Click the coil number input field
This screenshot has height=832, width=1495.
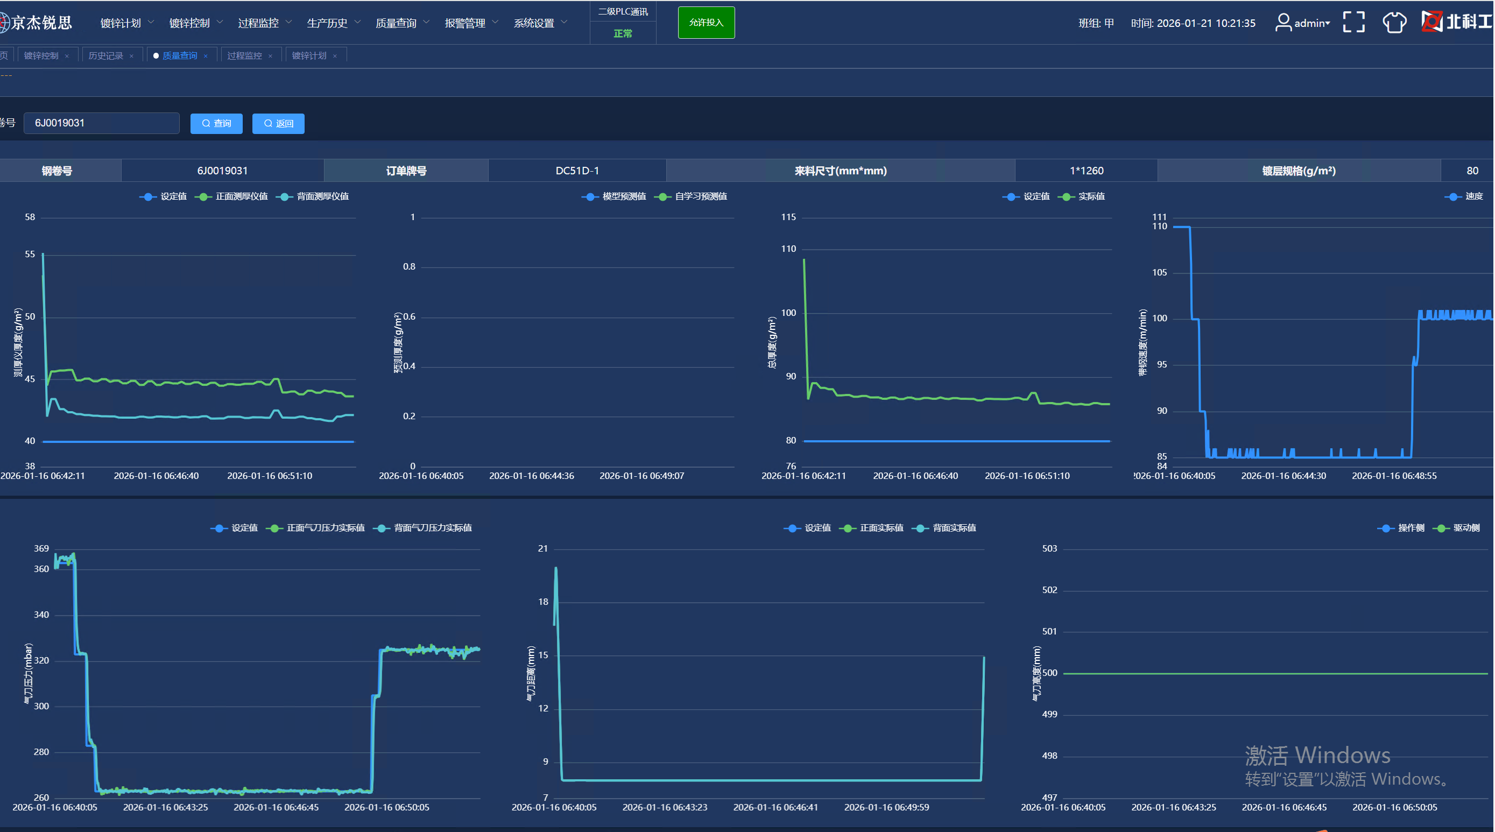(102, 123)
